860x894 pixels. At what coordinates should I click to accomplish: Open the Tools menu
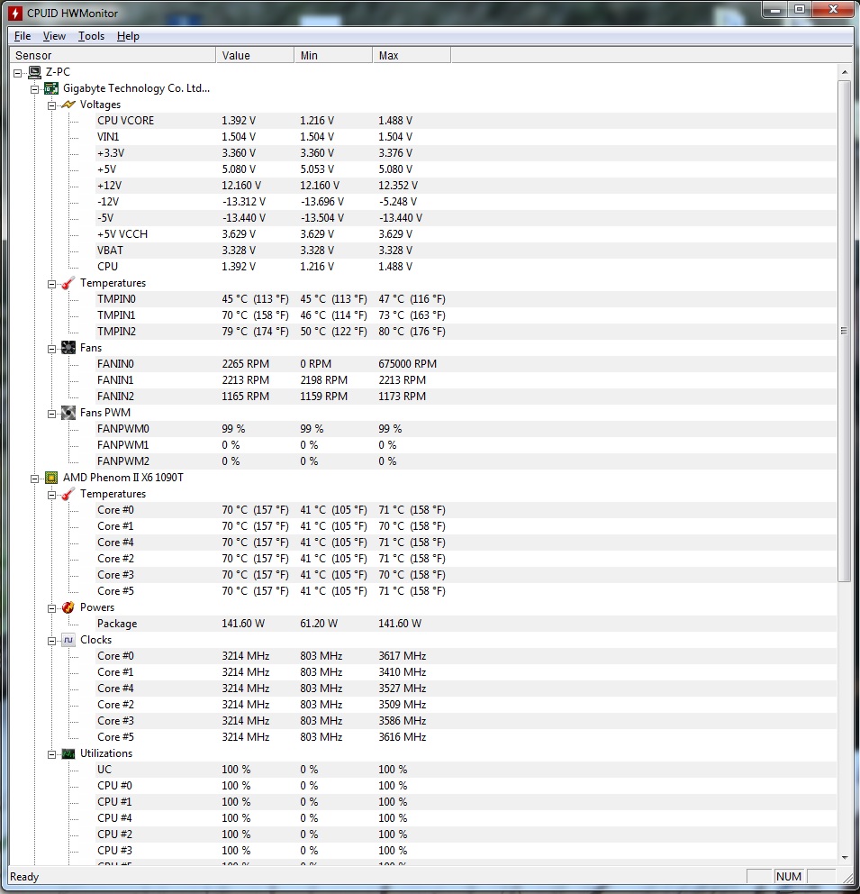[91, 36]
